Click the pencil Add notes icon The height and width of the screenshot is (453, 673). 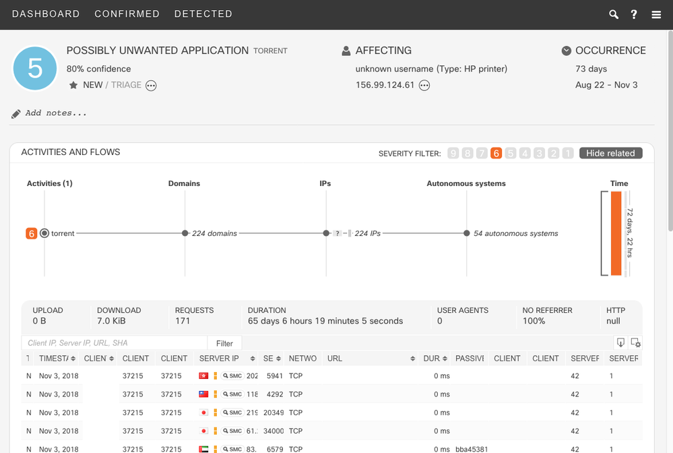point(16,114)
